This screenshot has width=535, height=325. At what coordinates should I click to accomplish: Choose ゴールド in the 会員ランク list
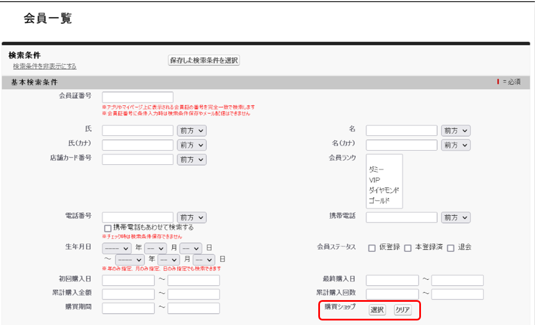point(379,200)
